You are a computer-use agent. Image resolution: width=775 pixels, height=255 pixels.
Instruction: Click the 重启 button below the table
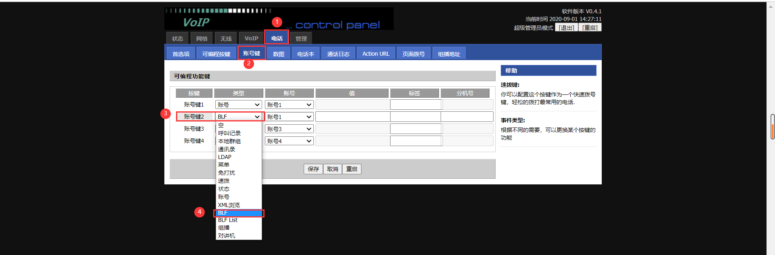[x=352, y=169]
